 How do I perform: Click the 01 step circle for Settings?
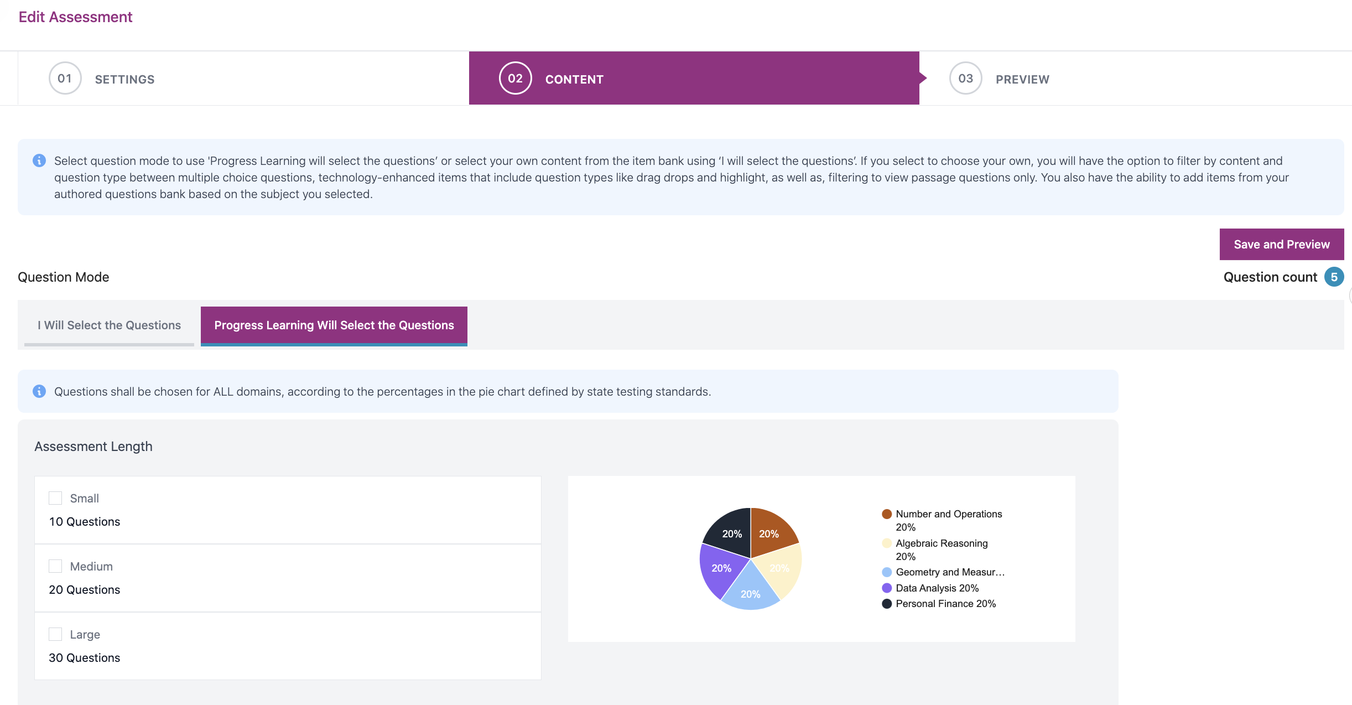pos(65,78)
